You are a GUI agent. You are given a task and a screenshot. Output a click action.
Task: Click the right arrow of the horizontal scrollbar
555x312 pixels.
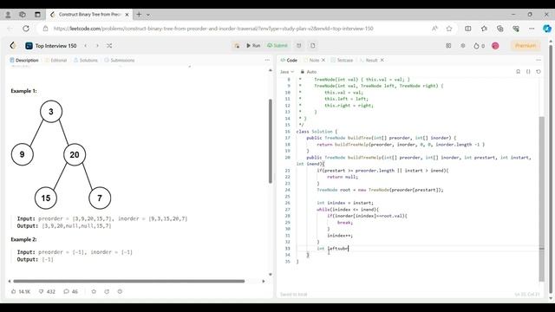[x=264, y=281]
